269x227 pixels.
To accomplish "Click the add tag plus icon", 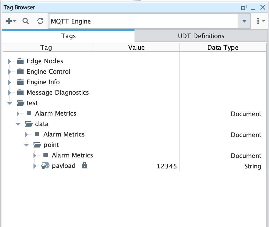I will 9,21.
